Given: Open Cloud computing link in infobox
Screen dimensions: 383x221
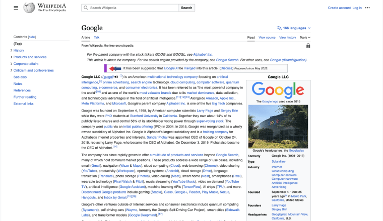Looking at the screenshot, I should (283, 171).
